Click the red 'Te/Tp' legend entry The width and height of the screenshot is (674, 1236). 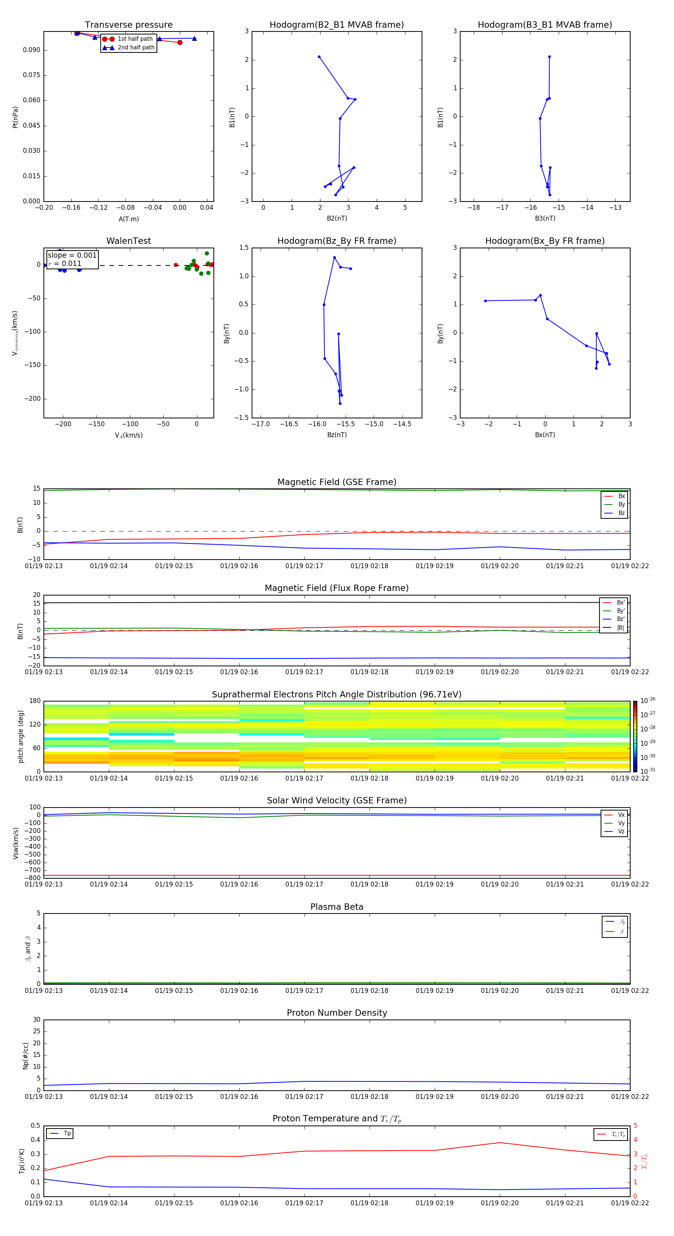point(611,1134)
